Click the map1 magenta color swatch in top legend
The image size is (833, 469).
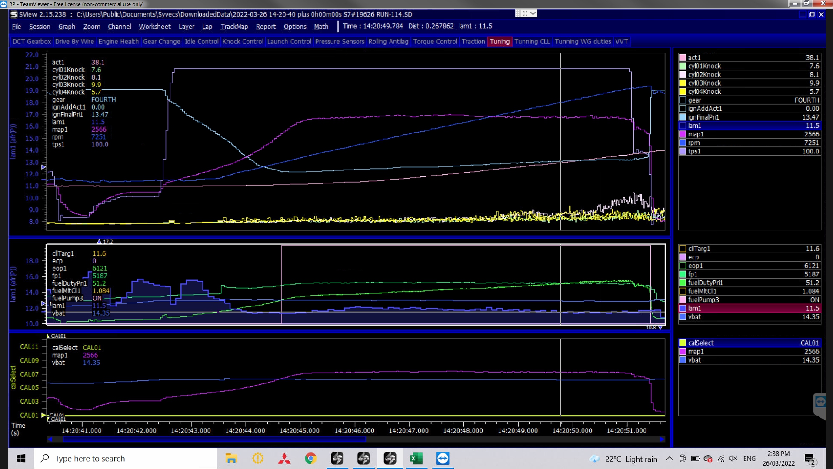tap(683, 134)
